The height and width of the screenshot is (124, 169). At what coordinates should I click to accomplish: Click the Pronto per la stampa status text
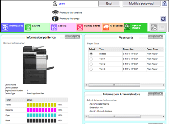(x=69, y=19)
